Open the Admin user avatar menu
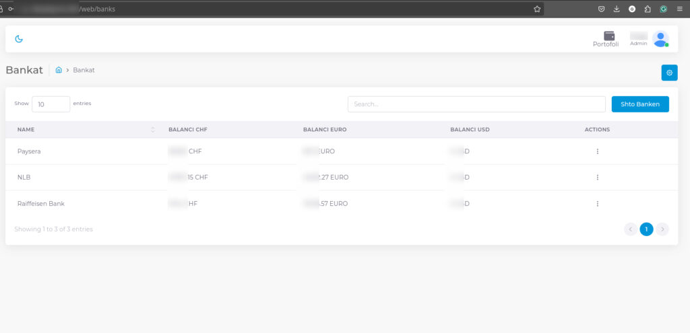The width and height of the screenshot is (690, 333). [x=660, y=38]
